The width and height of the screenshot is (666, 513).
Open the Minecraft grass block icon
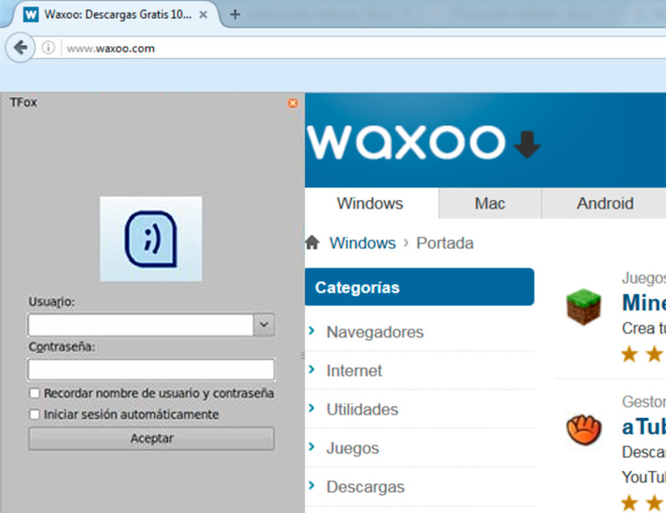(x=584, y=307)
